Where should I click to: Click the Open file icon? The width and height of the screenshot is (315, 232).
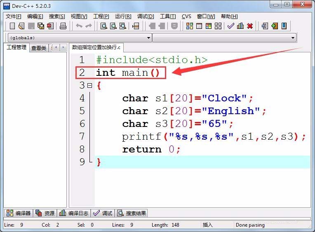[x=21, y=26]
